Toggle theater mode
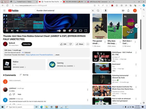 pyautogui.click(x=80, y=31)
